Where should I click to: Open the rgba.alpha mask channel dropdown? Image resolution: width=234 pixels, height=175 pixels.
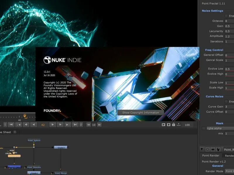pos(220,128)
